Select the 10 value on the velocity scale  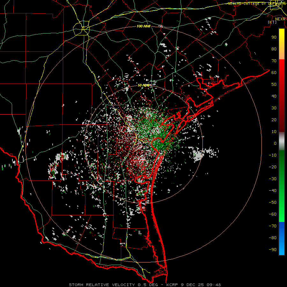click(274, 132)
